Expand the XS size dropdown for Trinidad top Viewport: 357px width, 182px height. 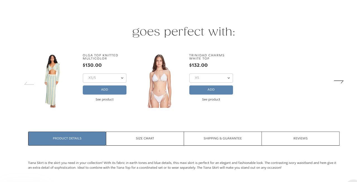[211, 78]
